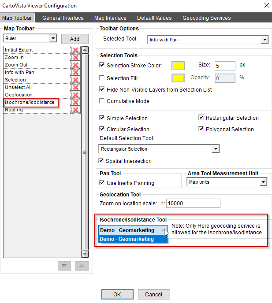Switch to the Geocoding Services tab
The height and width of the screenshot is (303, 272).
tap(207, 18)
